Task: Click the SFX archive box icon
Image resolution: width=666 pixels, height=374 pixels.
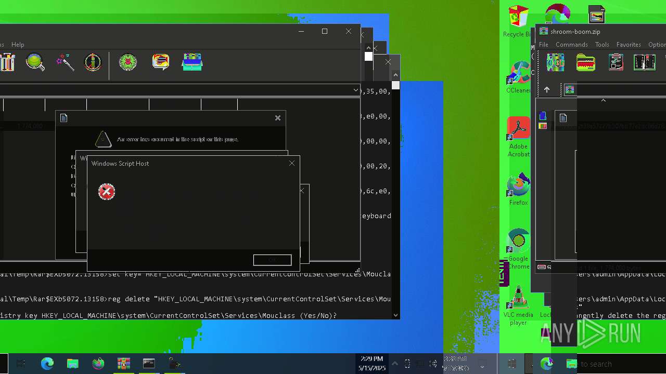Action: click(192, 63)
